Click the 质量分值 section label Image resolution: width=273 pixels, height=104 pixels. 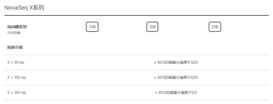(15, 47)
